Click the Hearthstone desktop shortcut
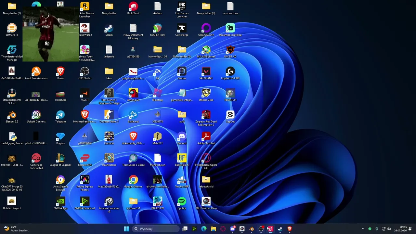 click(x=109, y=160)
